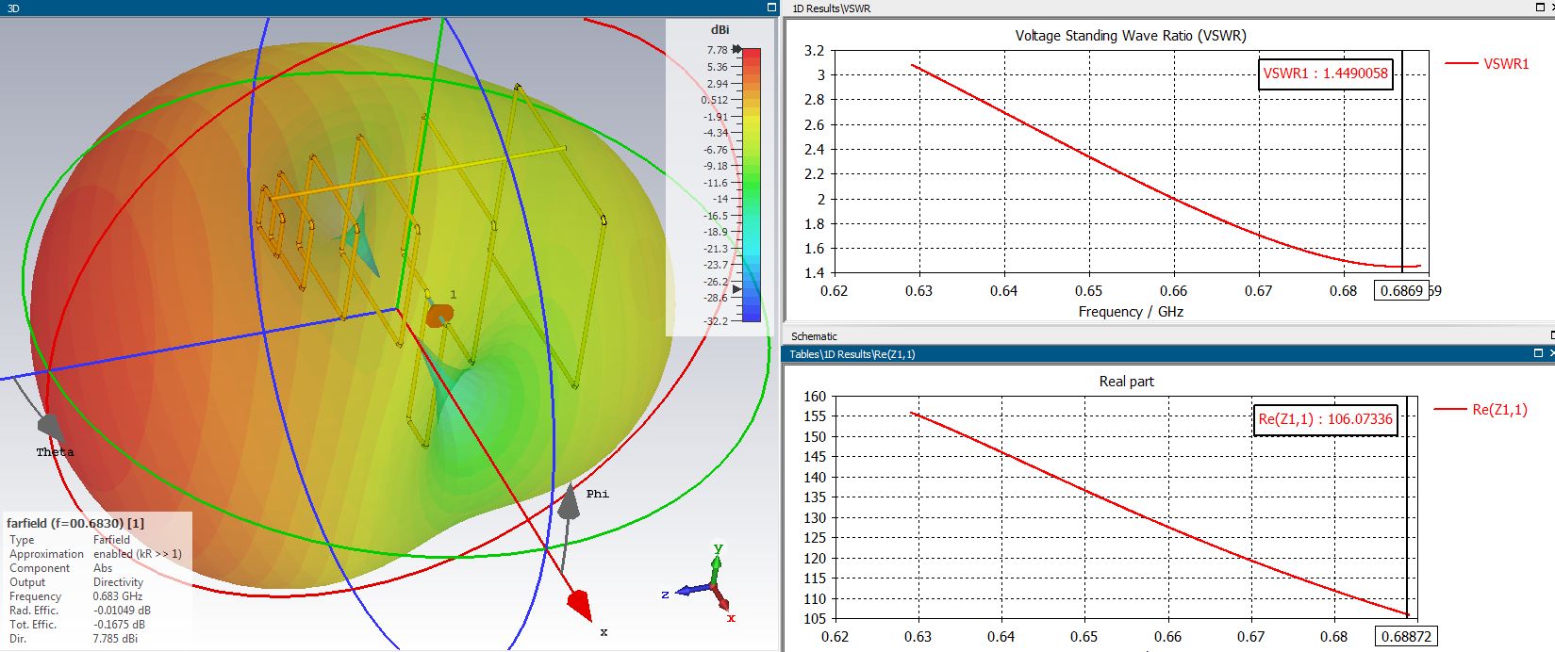
Task: Click the '-32.2' minimum scale label
Action: [716, 321]
